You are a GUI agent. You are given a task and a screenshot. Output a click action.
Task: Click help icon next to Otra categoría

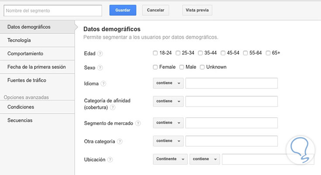120,141
